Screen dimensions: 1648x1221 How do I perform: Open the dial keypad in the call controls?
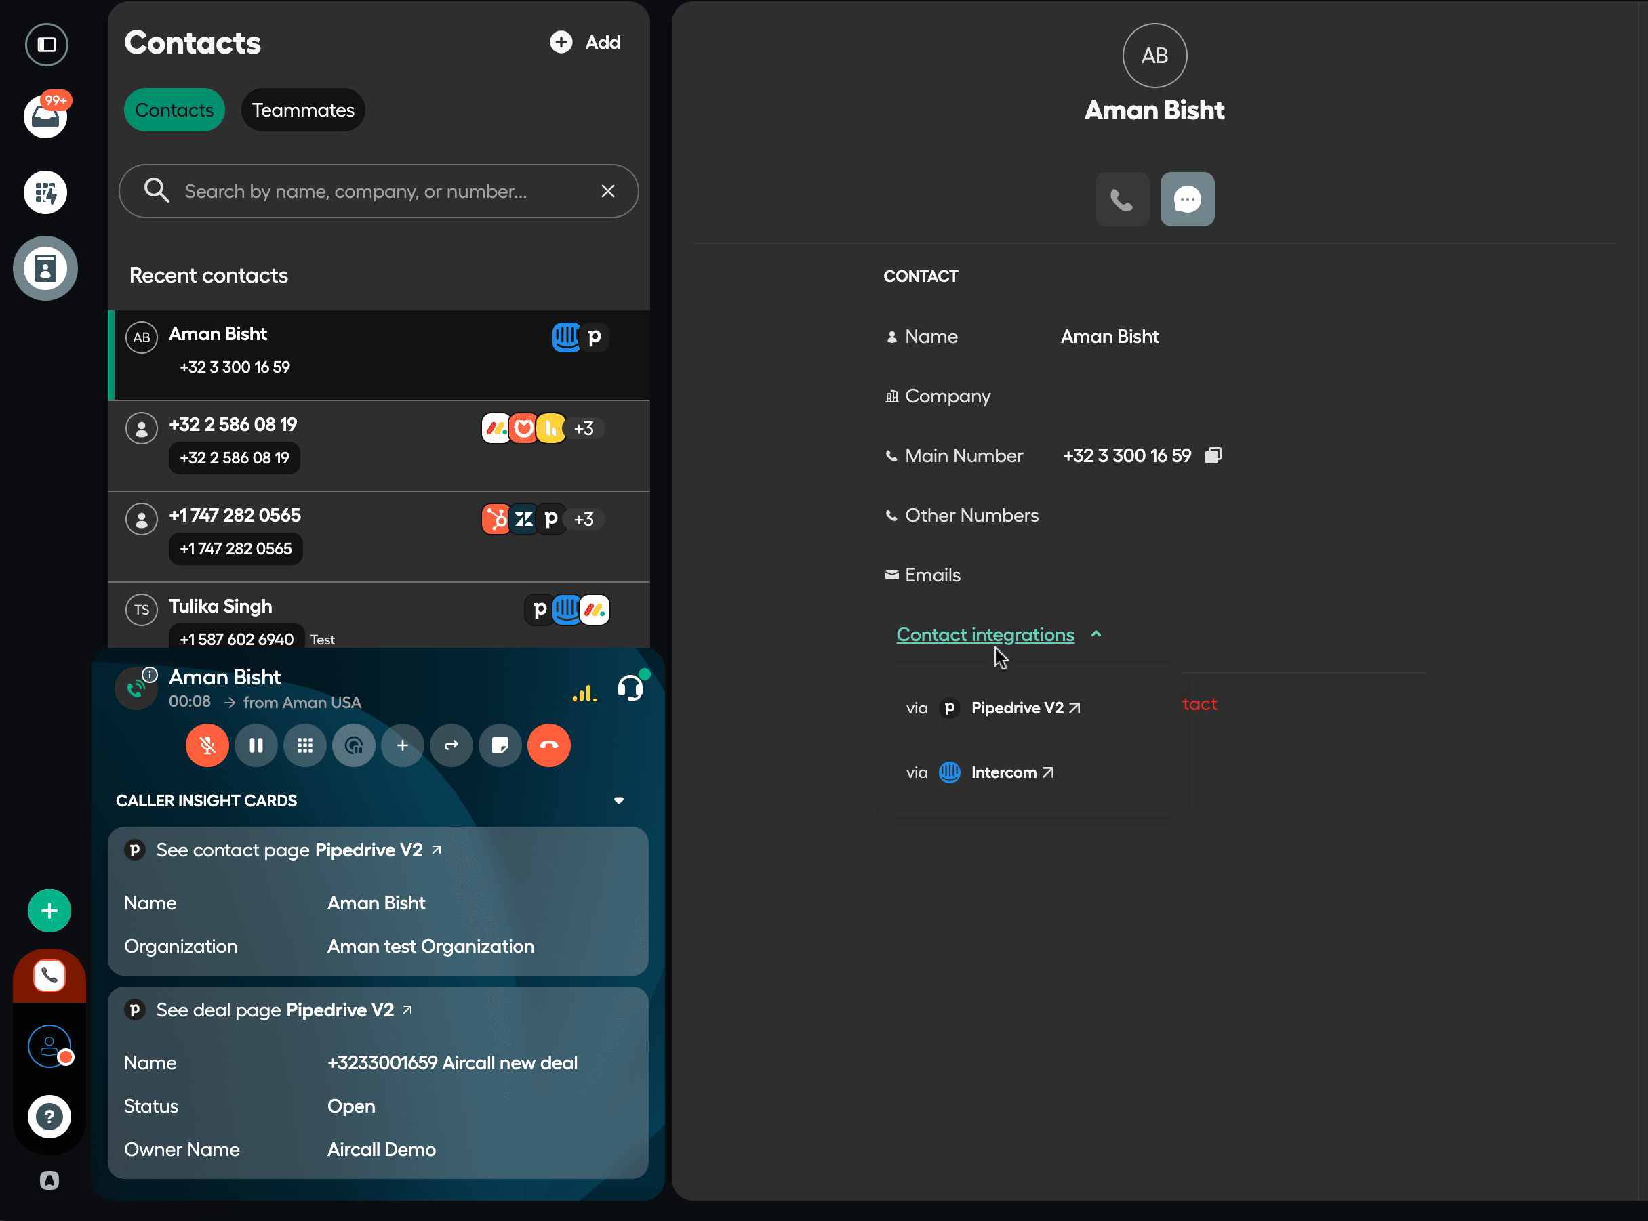[x=304, y=745]
